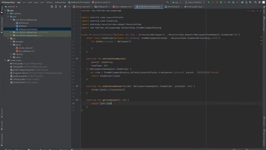Screen dimensions: 266x150
Task: Switch to item_wallpaper.xml editor tab
Action: pos(123,7)
